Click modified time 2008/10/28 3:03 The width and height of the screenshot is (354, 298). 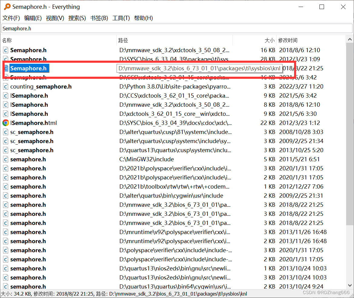[301, 132]
